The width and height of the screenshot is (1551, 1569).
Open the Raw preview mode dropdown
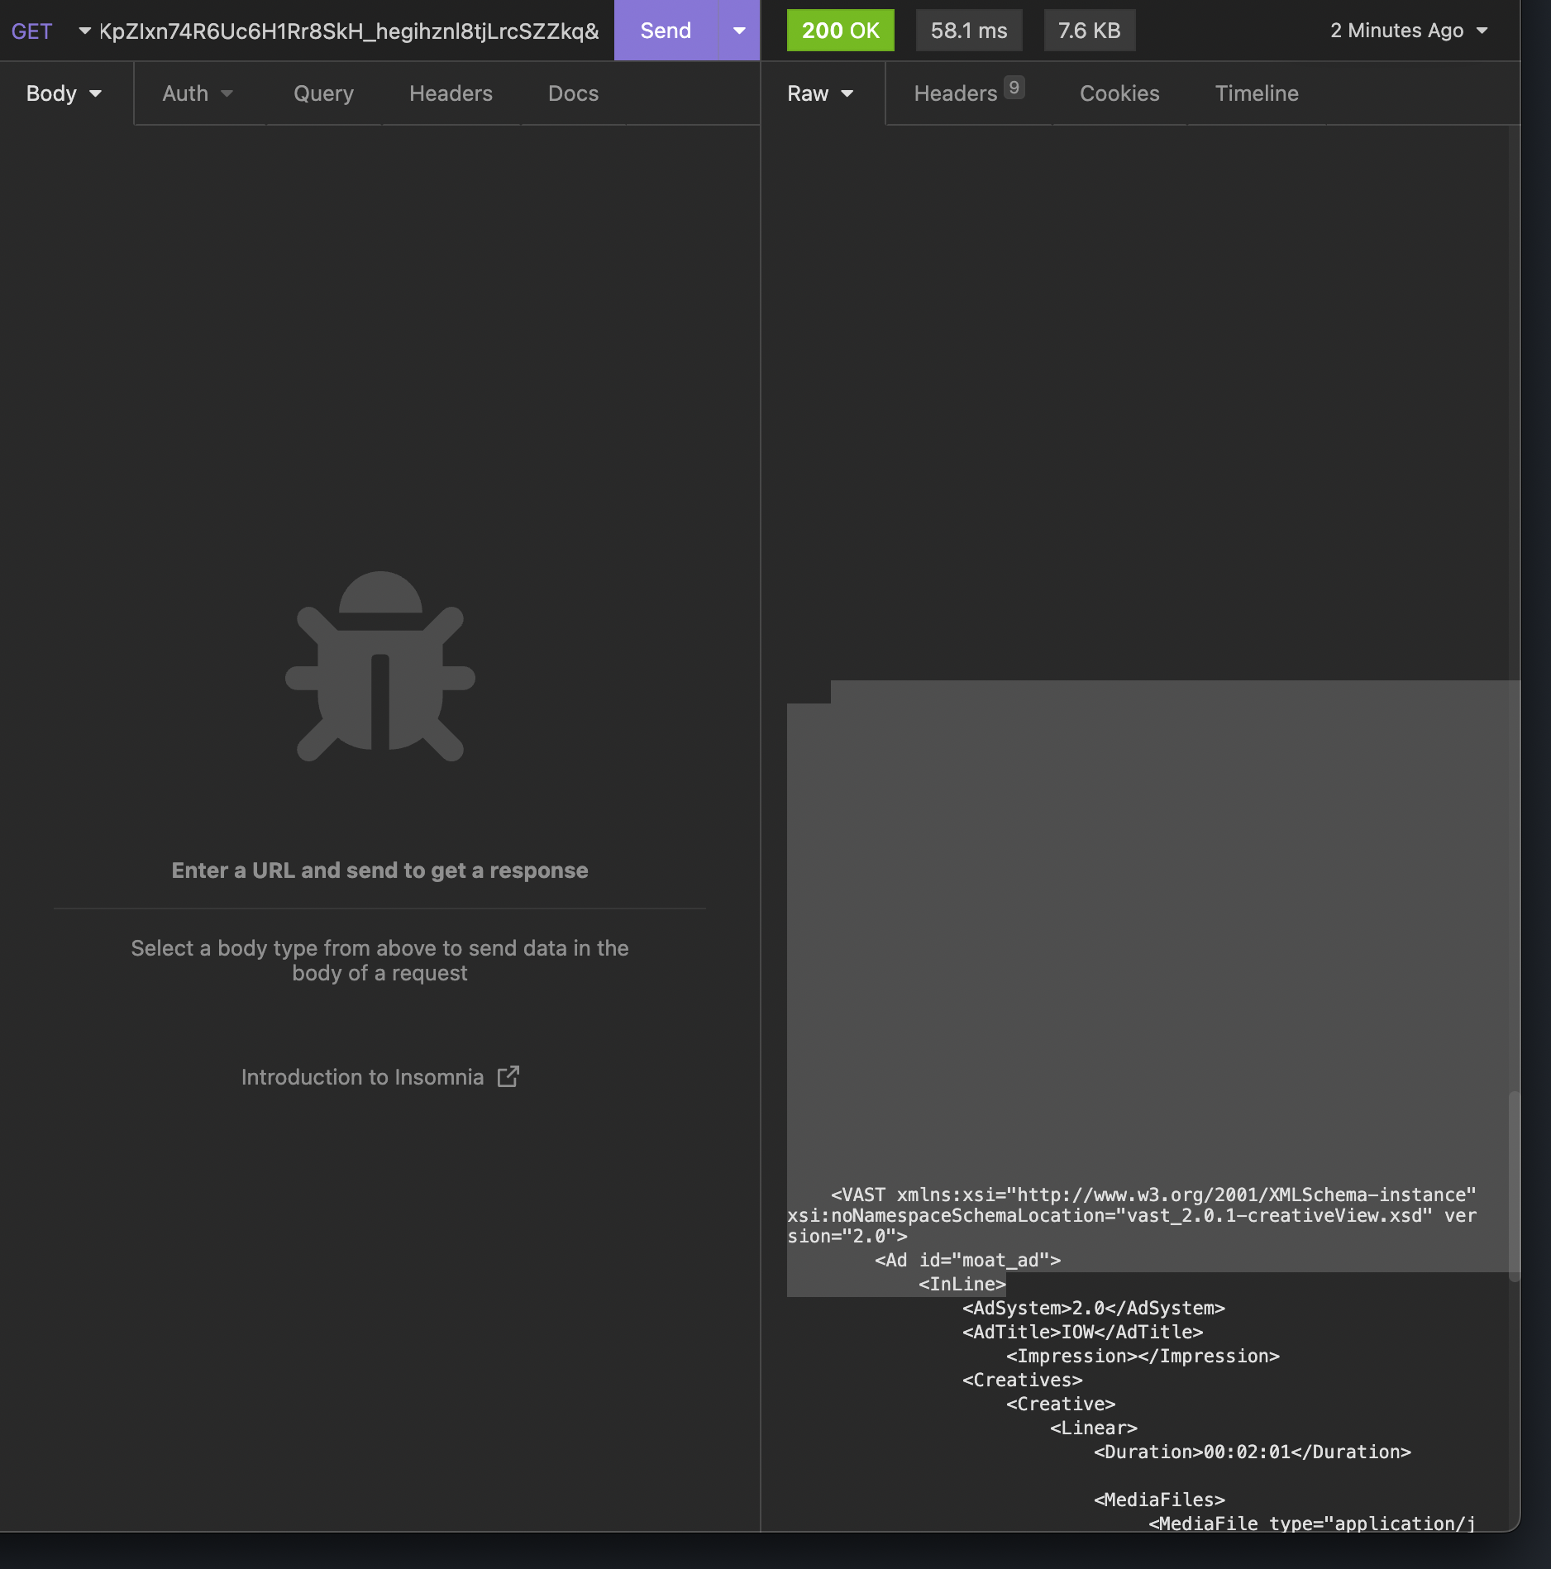[820, 93]
